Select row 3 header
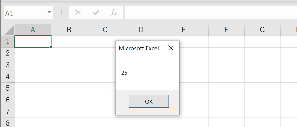Screen dimensions: 297x127 (x=7, y=65)
